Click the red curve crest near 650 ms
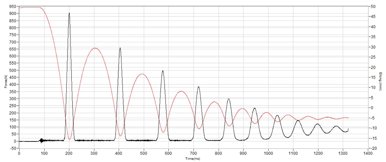Image resolution: width=386 pixels, height=162 pixels. click(x=181, y=91)
